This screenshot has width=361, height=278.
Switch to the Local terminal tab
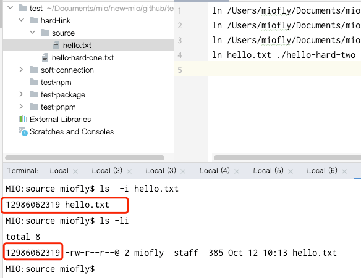point(59,171)
